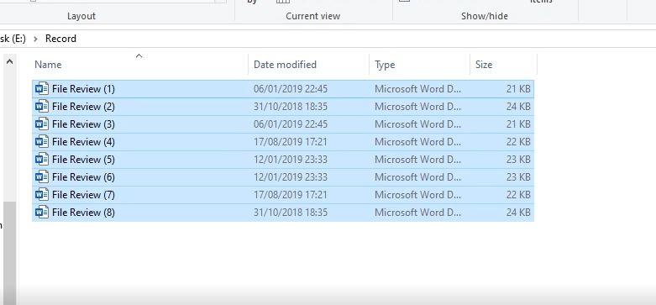Image resolution: width=656 pixels, height=305 pixels.
Task: Click the 23 KB size of File Review (6)
Action: [x=518, y=176]
